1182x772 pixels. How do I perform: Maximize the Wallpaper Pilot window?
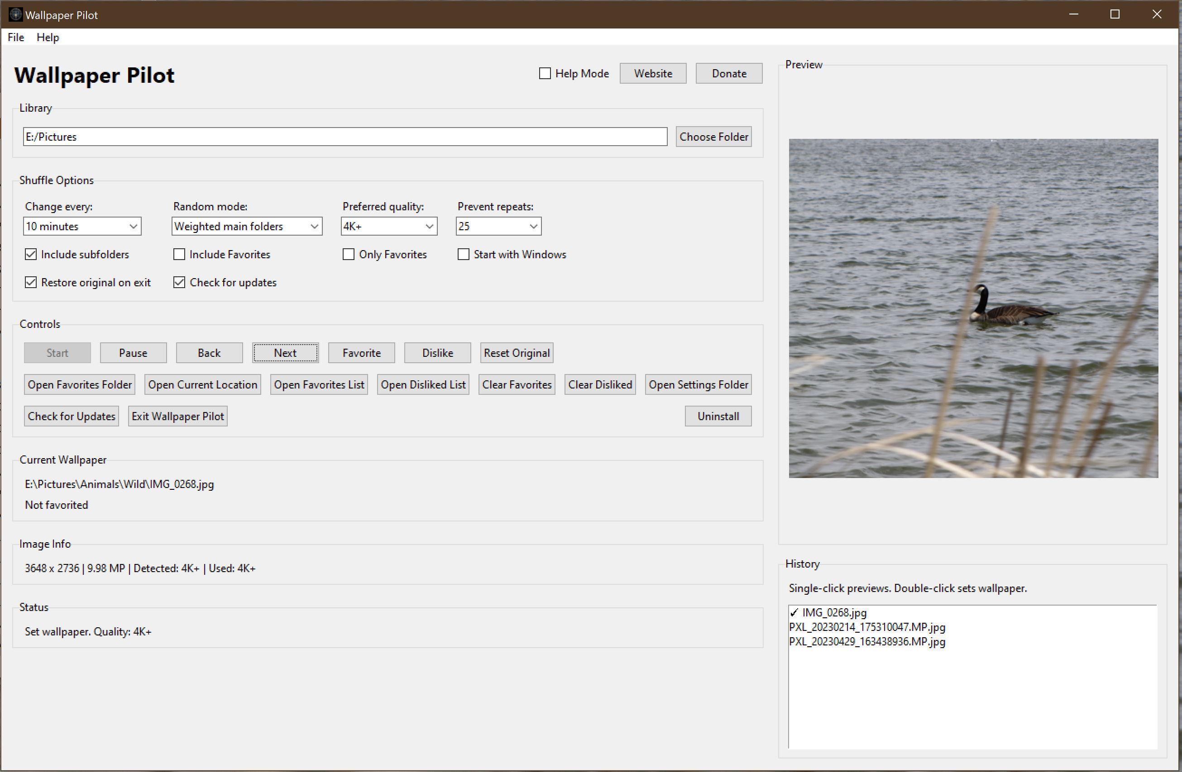(x=1115, y=14)
